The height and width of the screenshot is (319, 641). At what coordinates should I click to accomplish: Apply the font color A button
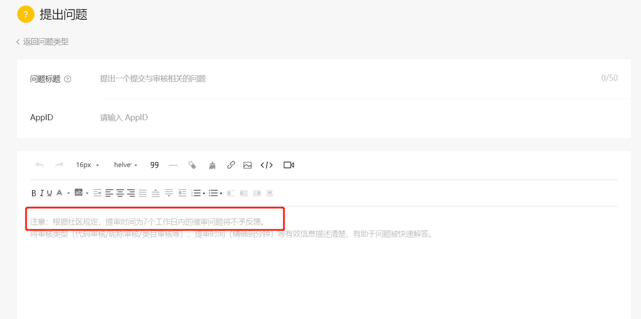(x=59, y=193)
